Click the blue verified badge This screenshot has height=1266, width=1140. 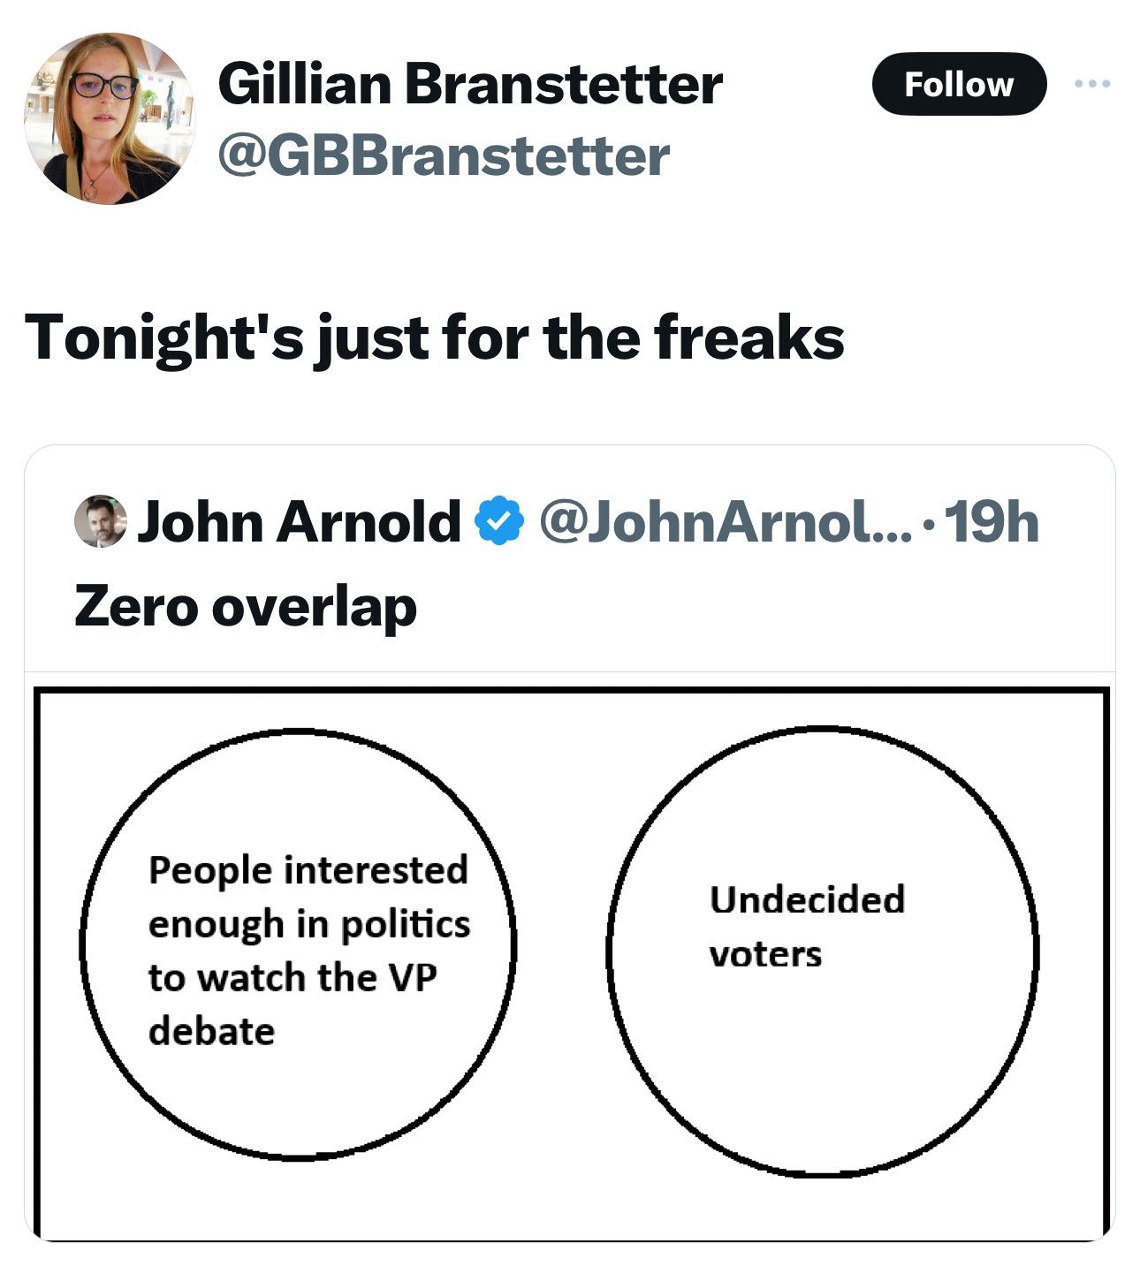(500, 521)
